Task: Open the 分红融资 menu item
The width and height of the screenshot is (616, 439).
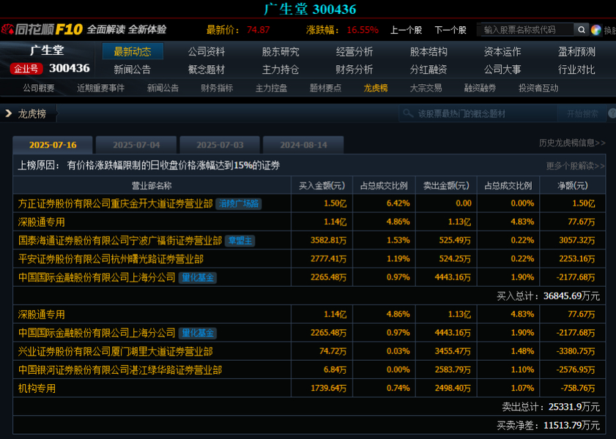Action: point(428,70)
